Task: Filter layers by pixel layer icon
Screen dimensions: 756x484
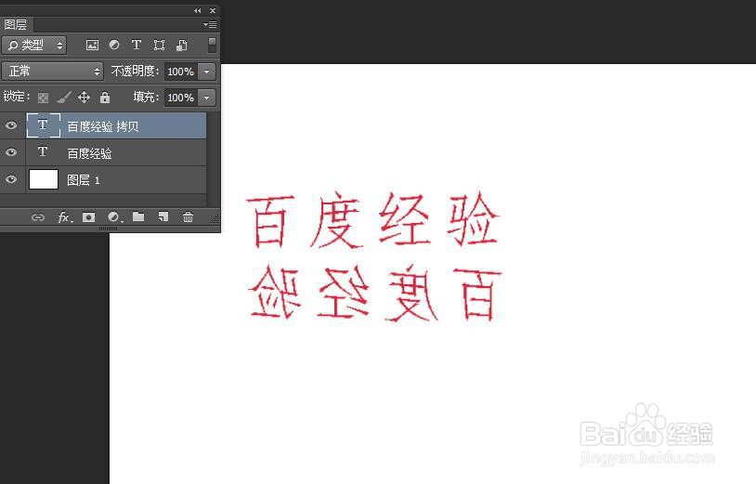Action: pyautogui.click(x=92, y=46)
